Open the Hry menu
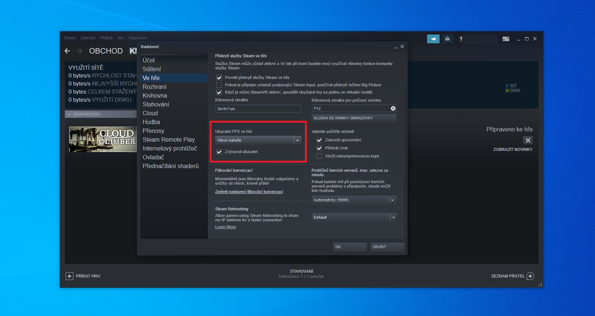 [x=121, y=38]
